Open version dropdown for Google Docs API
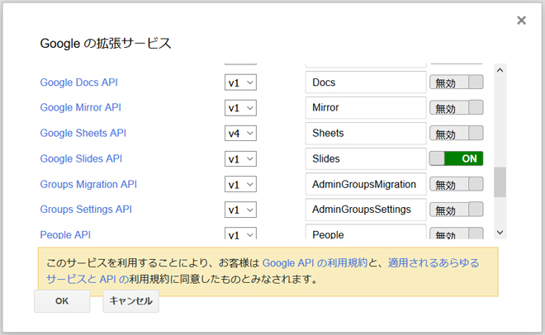 pyautogui.click(x=240, y=83)
